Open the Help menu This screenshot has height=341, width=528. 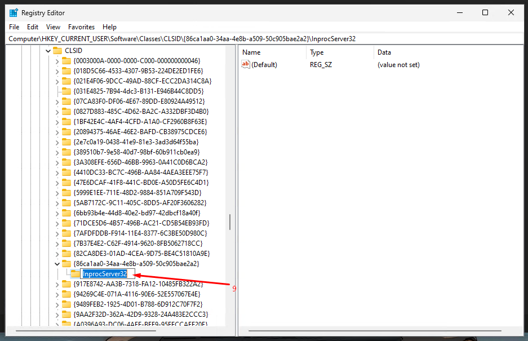click(x=109, y=27)
